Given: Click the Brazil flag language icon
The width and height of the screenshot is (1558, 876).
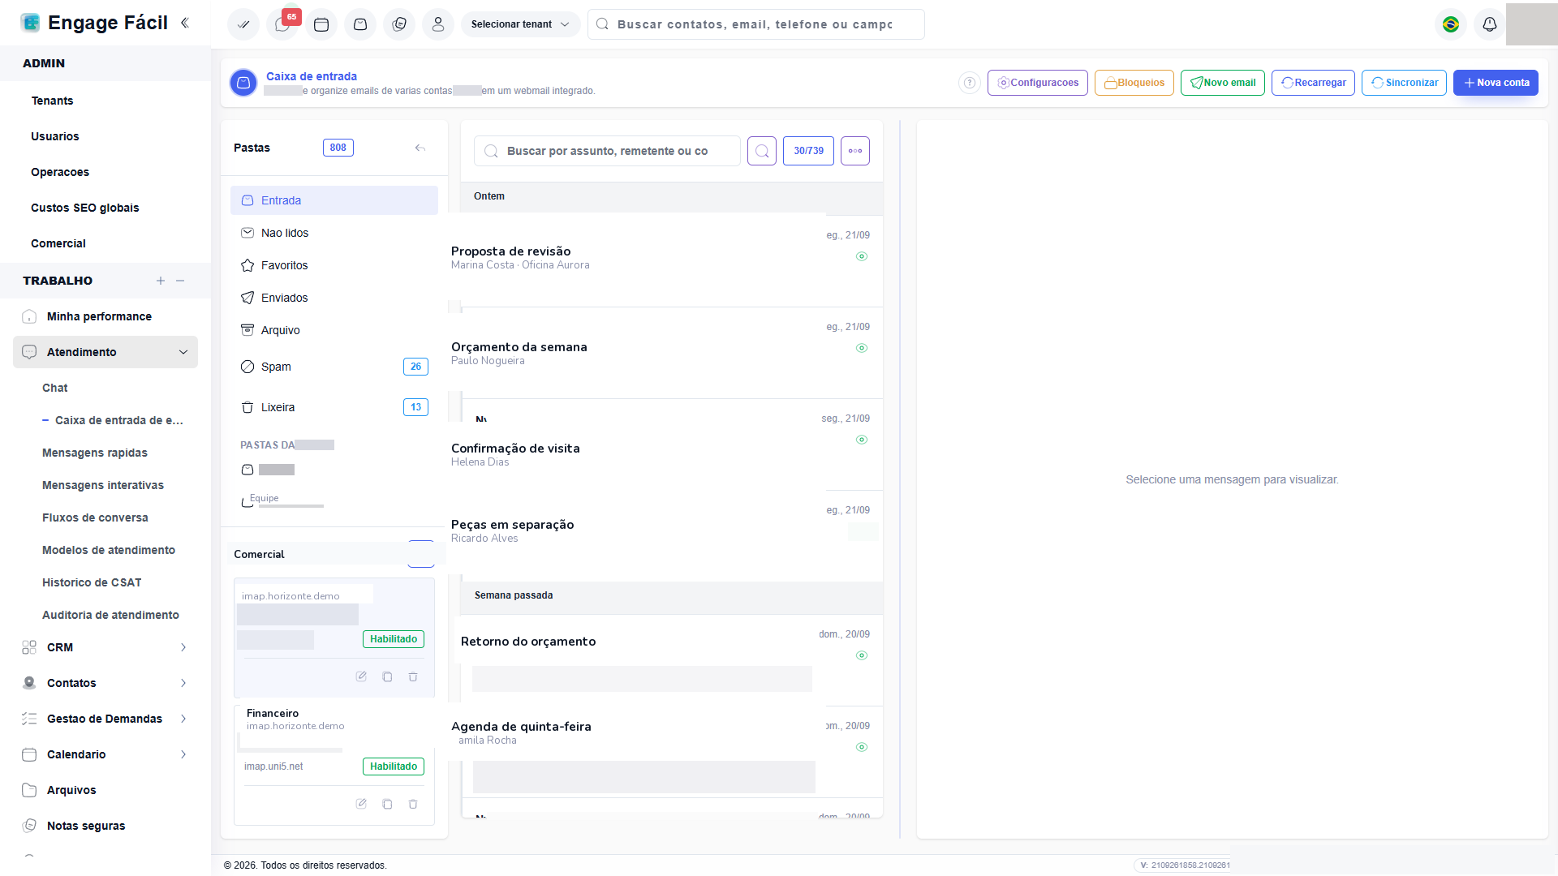Looking at the screenshot, I should [x=1451, y=24].
